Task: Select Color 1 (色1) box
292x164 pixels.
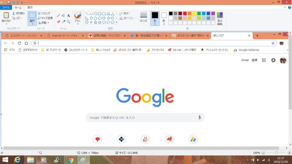Action: (x=155, y=19)
